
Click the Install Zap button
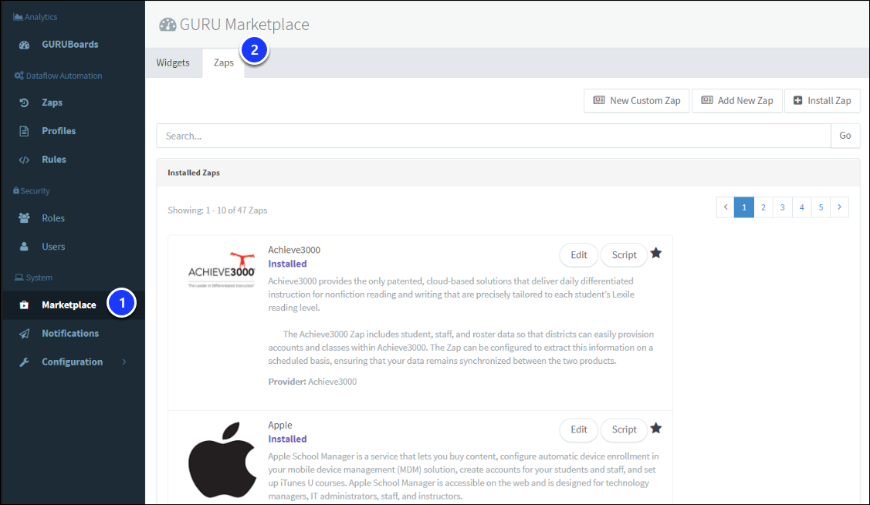click(x=822, y=100)
